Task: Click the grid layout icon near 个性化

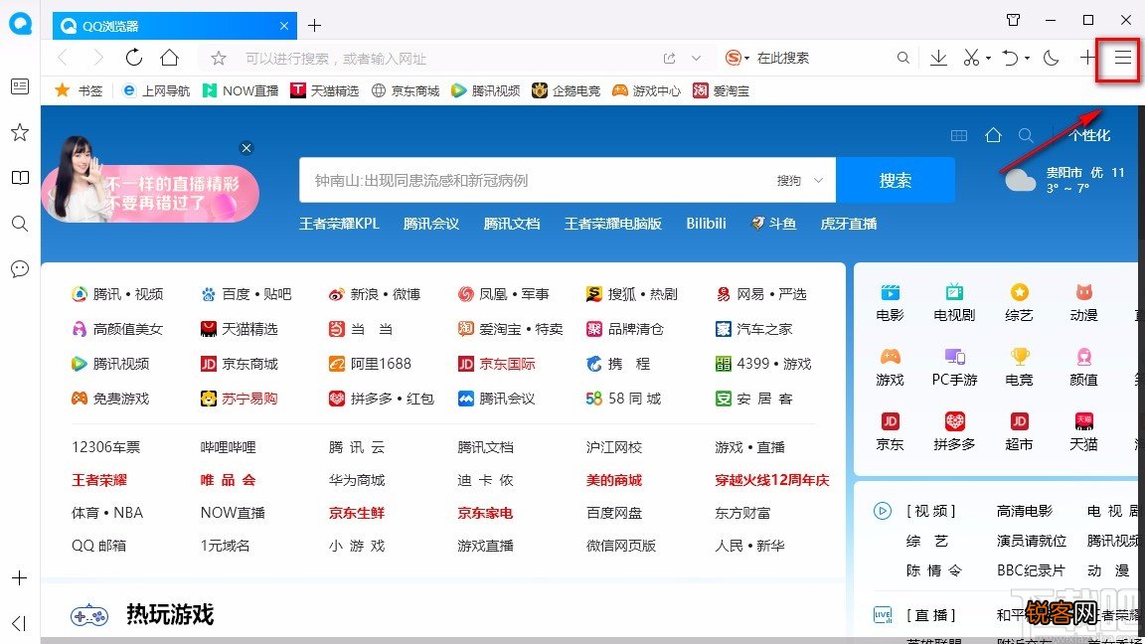Action: pyautogui.click(x=959, y=136)
